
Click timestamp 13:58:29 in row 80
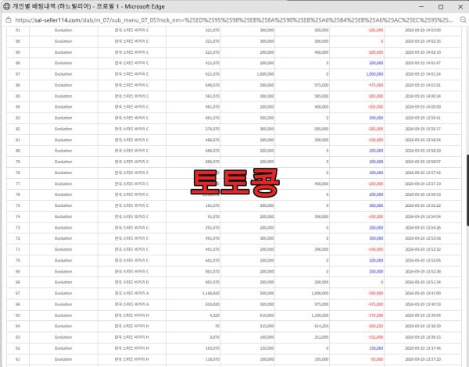[423, 151]
